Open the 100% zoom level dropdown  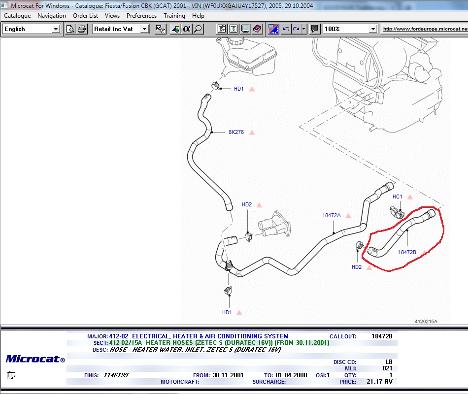click(x=373, y=29)
